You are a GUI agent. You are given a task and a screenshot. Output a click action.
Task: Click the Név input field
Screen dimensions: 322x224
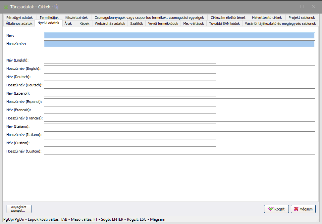point(179,36)
